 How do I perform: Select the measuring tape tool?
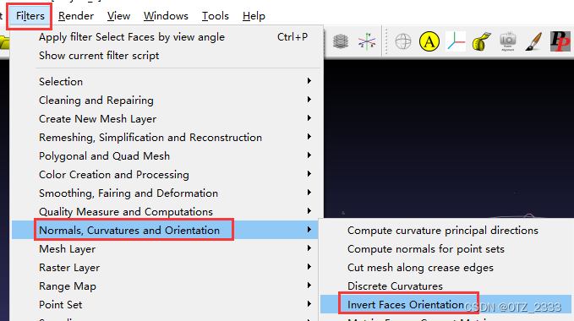[x=481, y=41]
